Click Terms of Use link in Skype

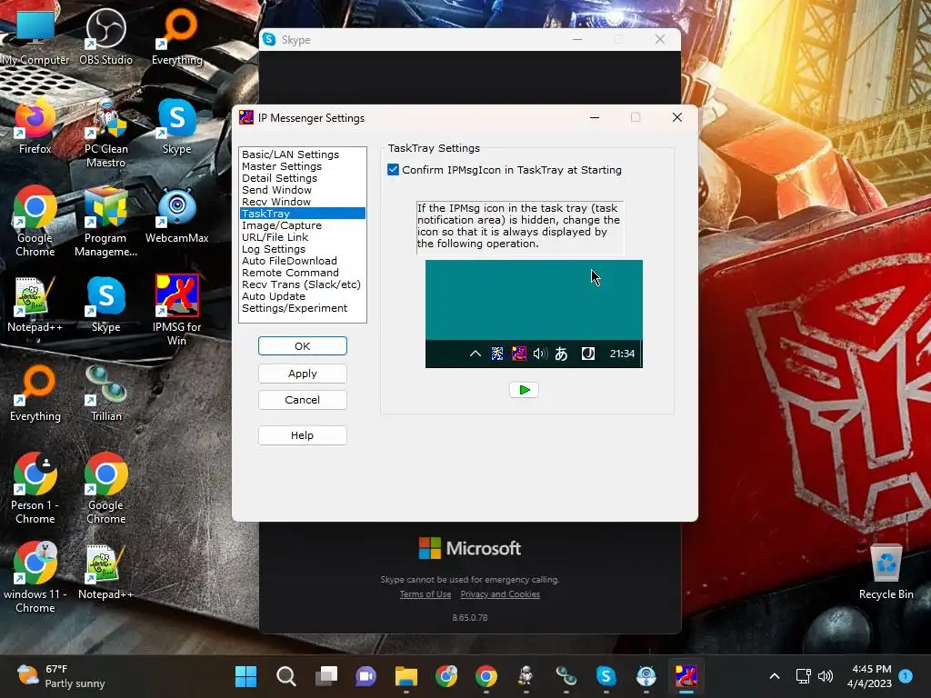click(425, 594)
